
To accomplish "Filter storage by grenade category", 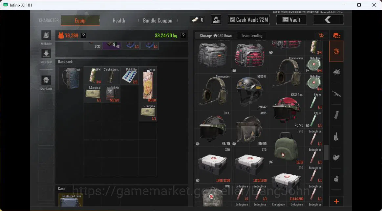I will pyautogui.click(x=336, y=179).
